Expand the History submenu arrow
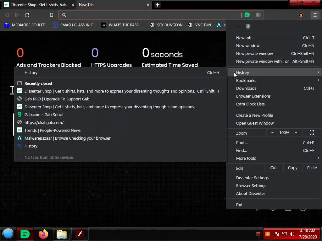Viewport: 322px width, 241px height. 318,72
